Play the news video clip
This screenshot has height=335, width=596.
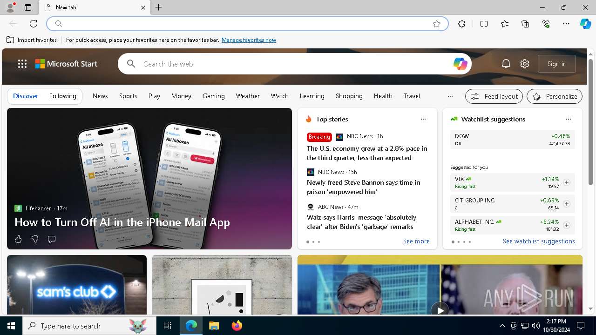point(440,310)
